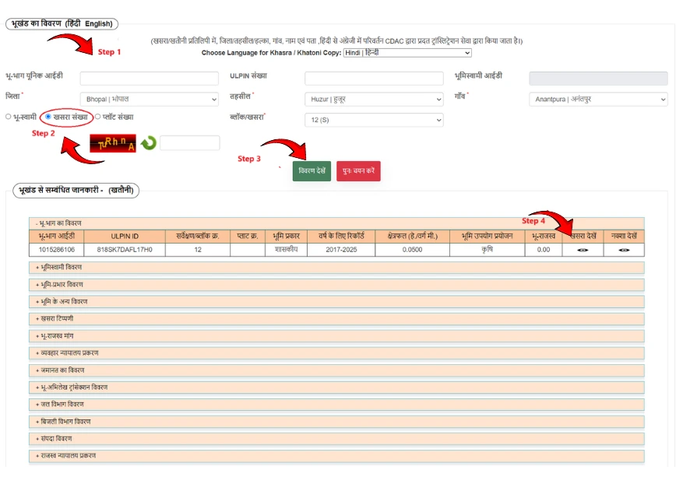
Task: Expand the बिजली विभाग विवरण section
Action: 336,422
